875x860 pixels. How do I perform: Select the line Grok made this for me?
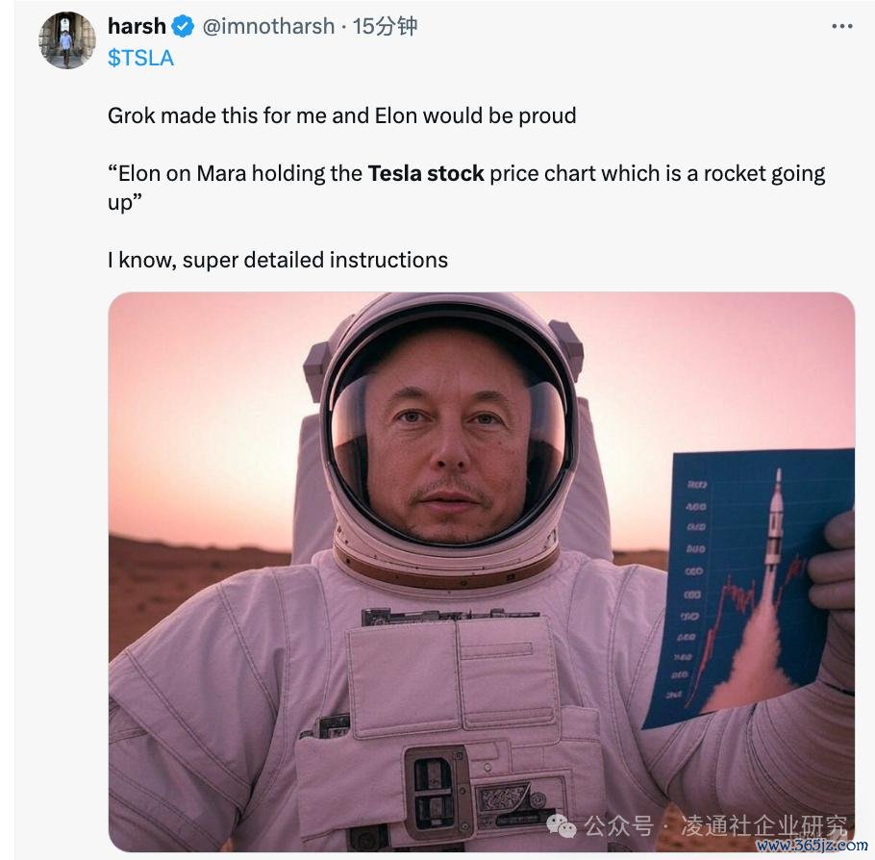pos(342,115)
